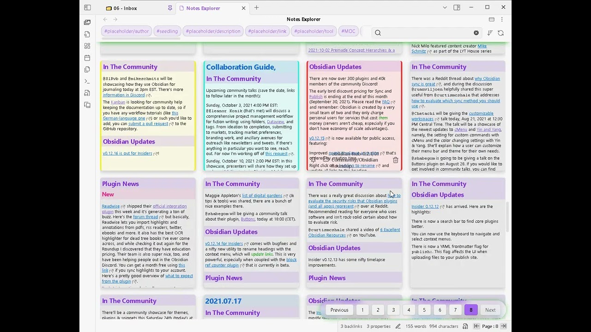
Task: Click the refresh icon beside sort
Action: (501, 33)
